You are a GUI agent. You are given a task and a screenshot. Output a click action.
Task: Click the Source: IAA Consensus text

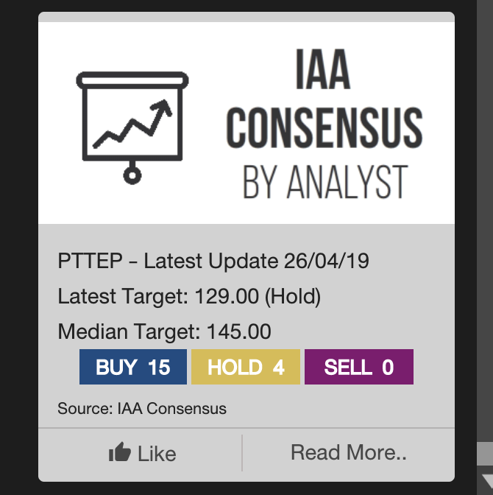click(142, 407)
